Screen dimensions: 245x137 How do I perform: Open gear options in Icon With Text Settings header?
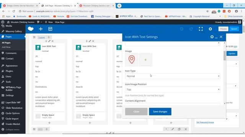click(x=212, y=37)
